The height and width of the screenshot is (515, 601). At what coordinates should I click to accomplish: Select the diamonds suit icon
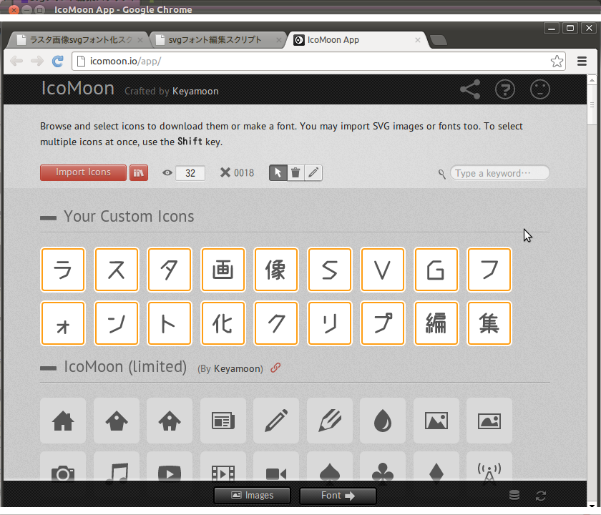[x=436, y=466]
